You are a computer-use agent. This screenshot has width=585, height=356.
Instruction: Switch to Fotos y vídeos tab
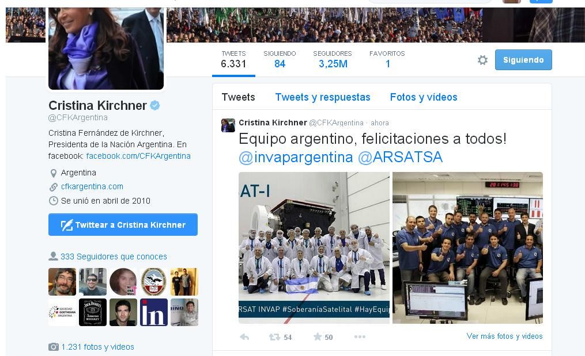pos(424,97)
